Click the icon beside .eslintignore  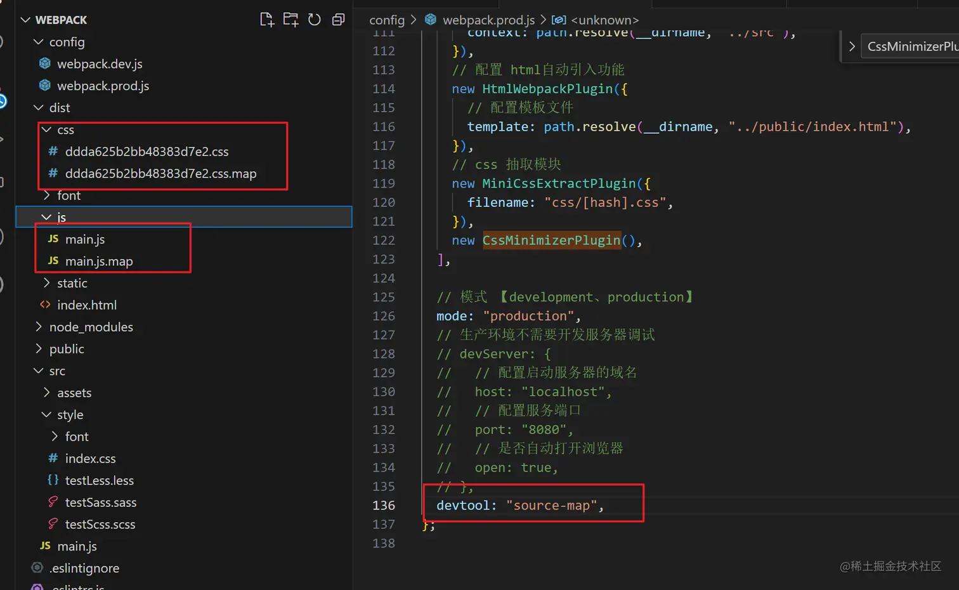37,568
